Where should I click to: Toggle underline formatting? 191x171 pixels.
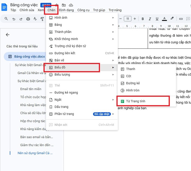(x=157, y=19)
